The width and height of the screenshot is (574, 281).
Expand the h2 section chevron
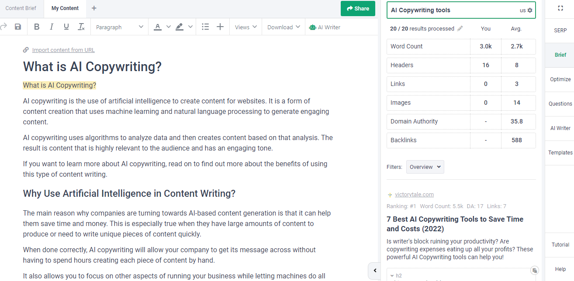[392, 276]
